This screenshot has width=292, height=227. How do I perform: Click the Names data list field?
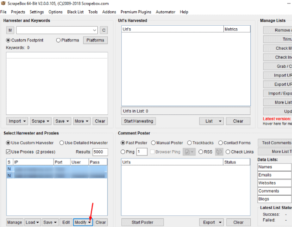tap(274, 167)
